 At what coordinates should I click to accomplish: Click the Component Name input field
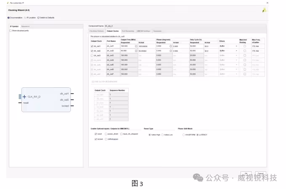click(x=185, y=26)
